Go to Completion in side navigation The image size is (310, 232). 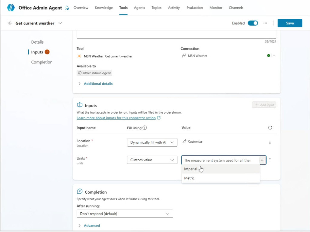coord(42,62)
